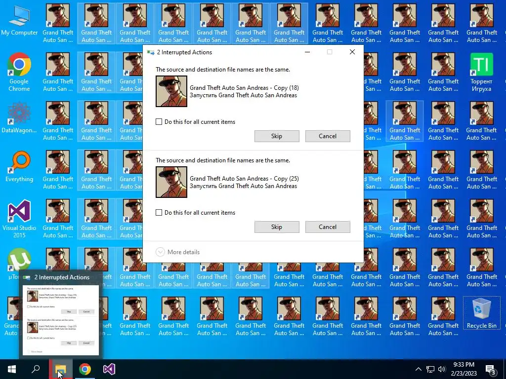
Task: Select the GTA shortcut left of Recycle Bin
Action: pyautogui.click(x=443, y=316)
